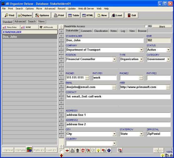Image resolution: width=174 pixels, height=158 pixels.
Task: Click the HTML toolbar button
Action: pyautogui.click(x=88, y=15)
